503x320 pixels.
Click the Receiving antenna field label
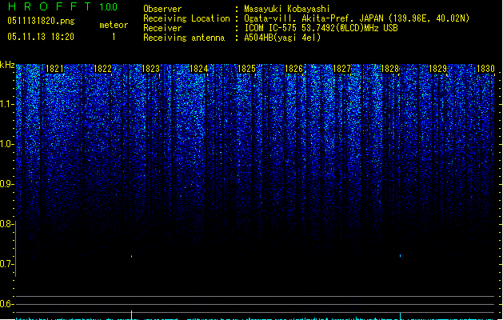[184, 38]
